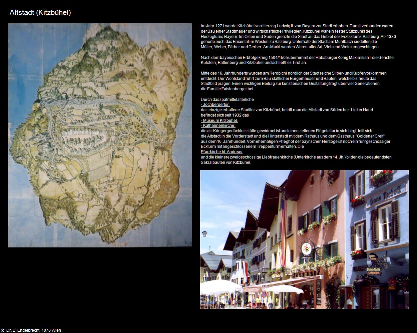Click the colorful old town street photo
This screenshot has height=333, width=417.
point(304,240)
